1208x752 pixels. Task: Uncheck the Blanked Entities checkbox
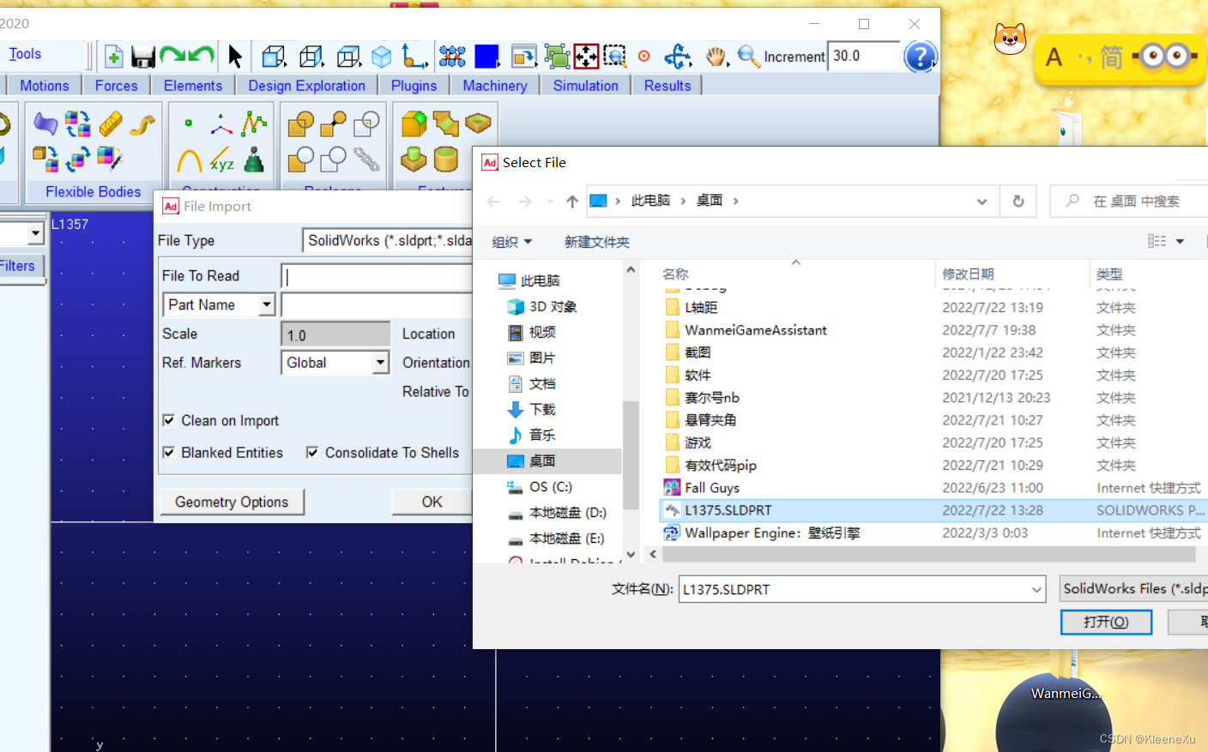pyautogui.click(x=169, y=452)
